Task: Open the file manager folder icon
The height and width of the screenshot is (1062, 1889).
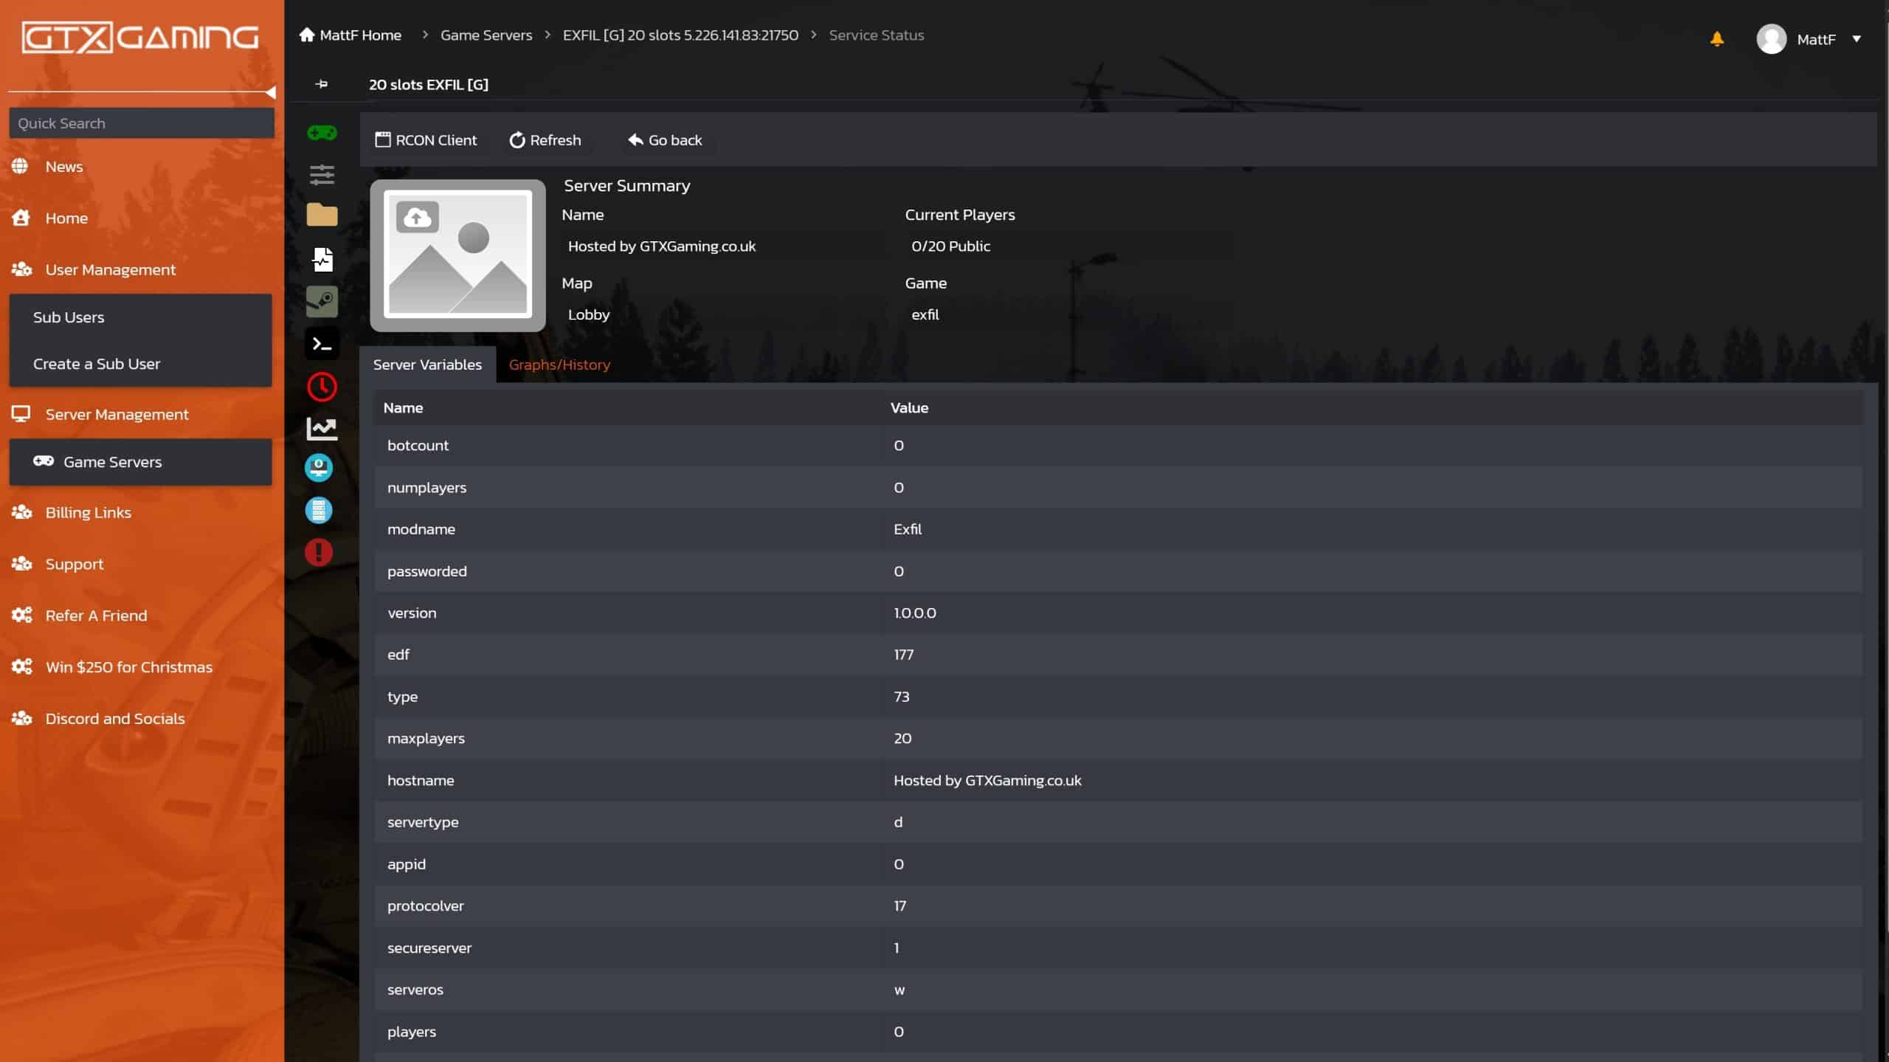Action: click(x=322, y=215)
